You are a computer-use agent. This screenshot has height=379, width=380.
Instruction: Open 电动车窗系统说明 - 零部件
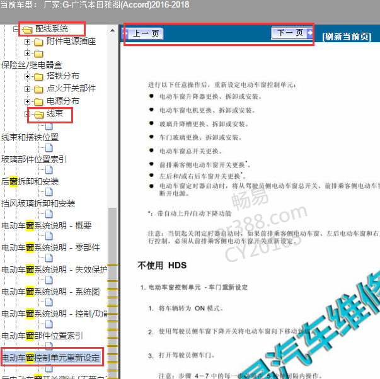tap(50, 247)
